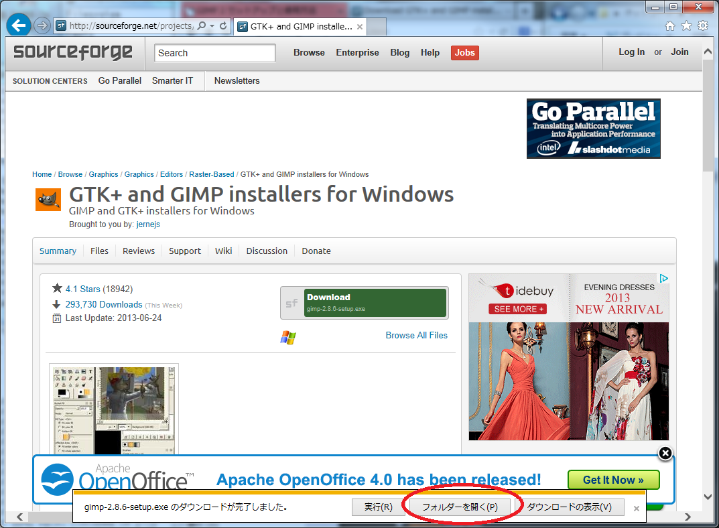
Task: Click the vertical scrollbar up arrow
Action: pos(708,52)
